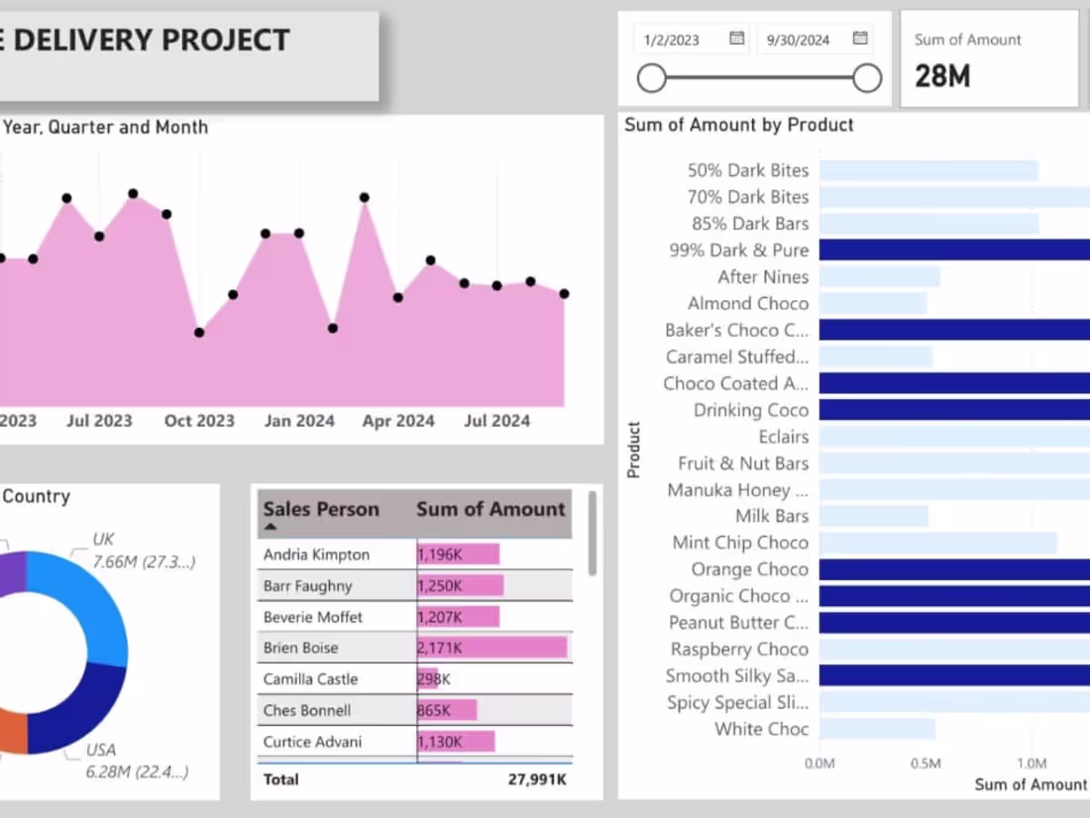Viewport: 1090px width, 818px height.
Task: Open the end date calendar picker icon
Action: coord(860,39)
